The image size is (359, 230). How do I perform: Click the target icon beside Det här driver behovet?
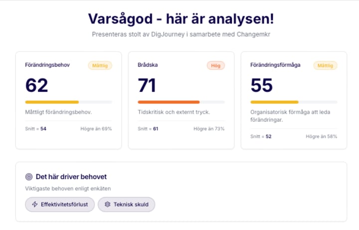(x=29, y=177)
